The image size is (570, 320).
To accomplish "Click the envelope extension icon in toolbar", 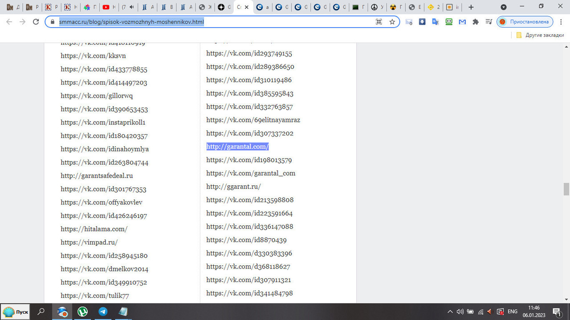I will (x=409, y=21).
